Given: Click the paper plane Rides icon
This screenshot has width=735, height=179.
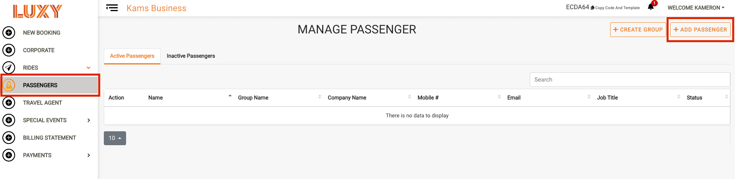Looking at the screenshot, I should 9,68.
